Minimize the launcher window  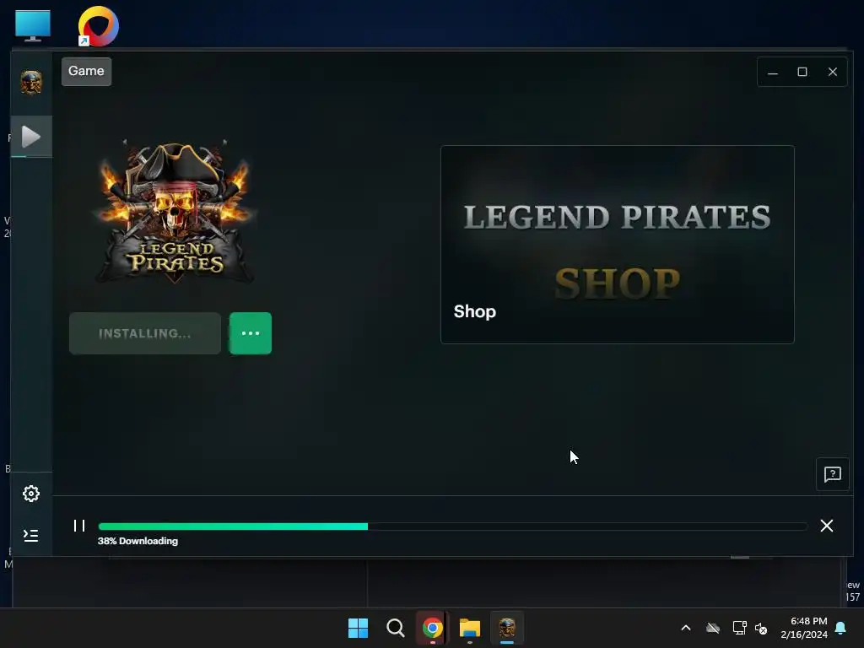773,73
